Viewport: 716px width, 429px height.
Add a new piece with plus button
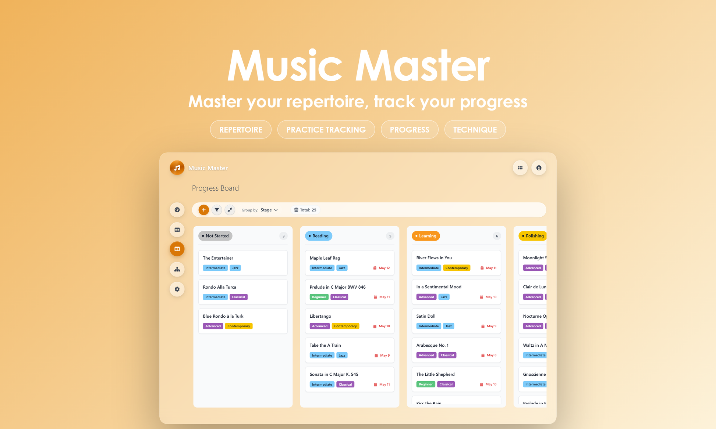[203, 210]
